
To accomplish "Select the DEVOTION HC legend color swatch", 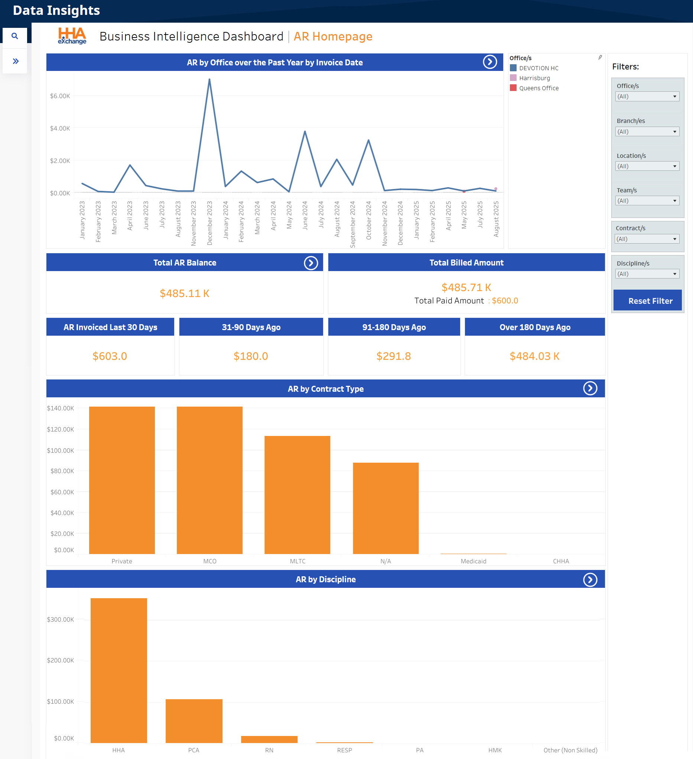I will (x=513, y=68).
